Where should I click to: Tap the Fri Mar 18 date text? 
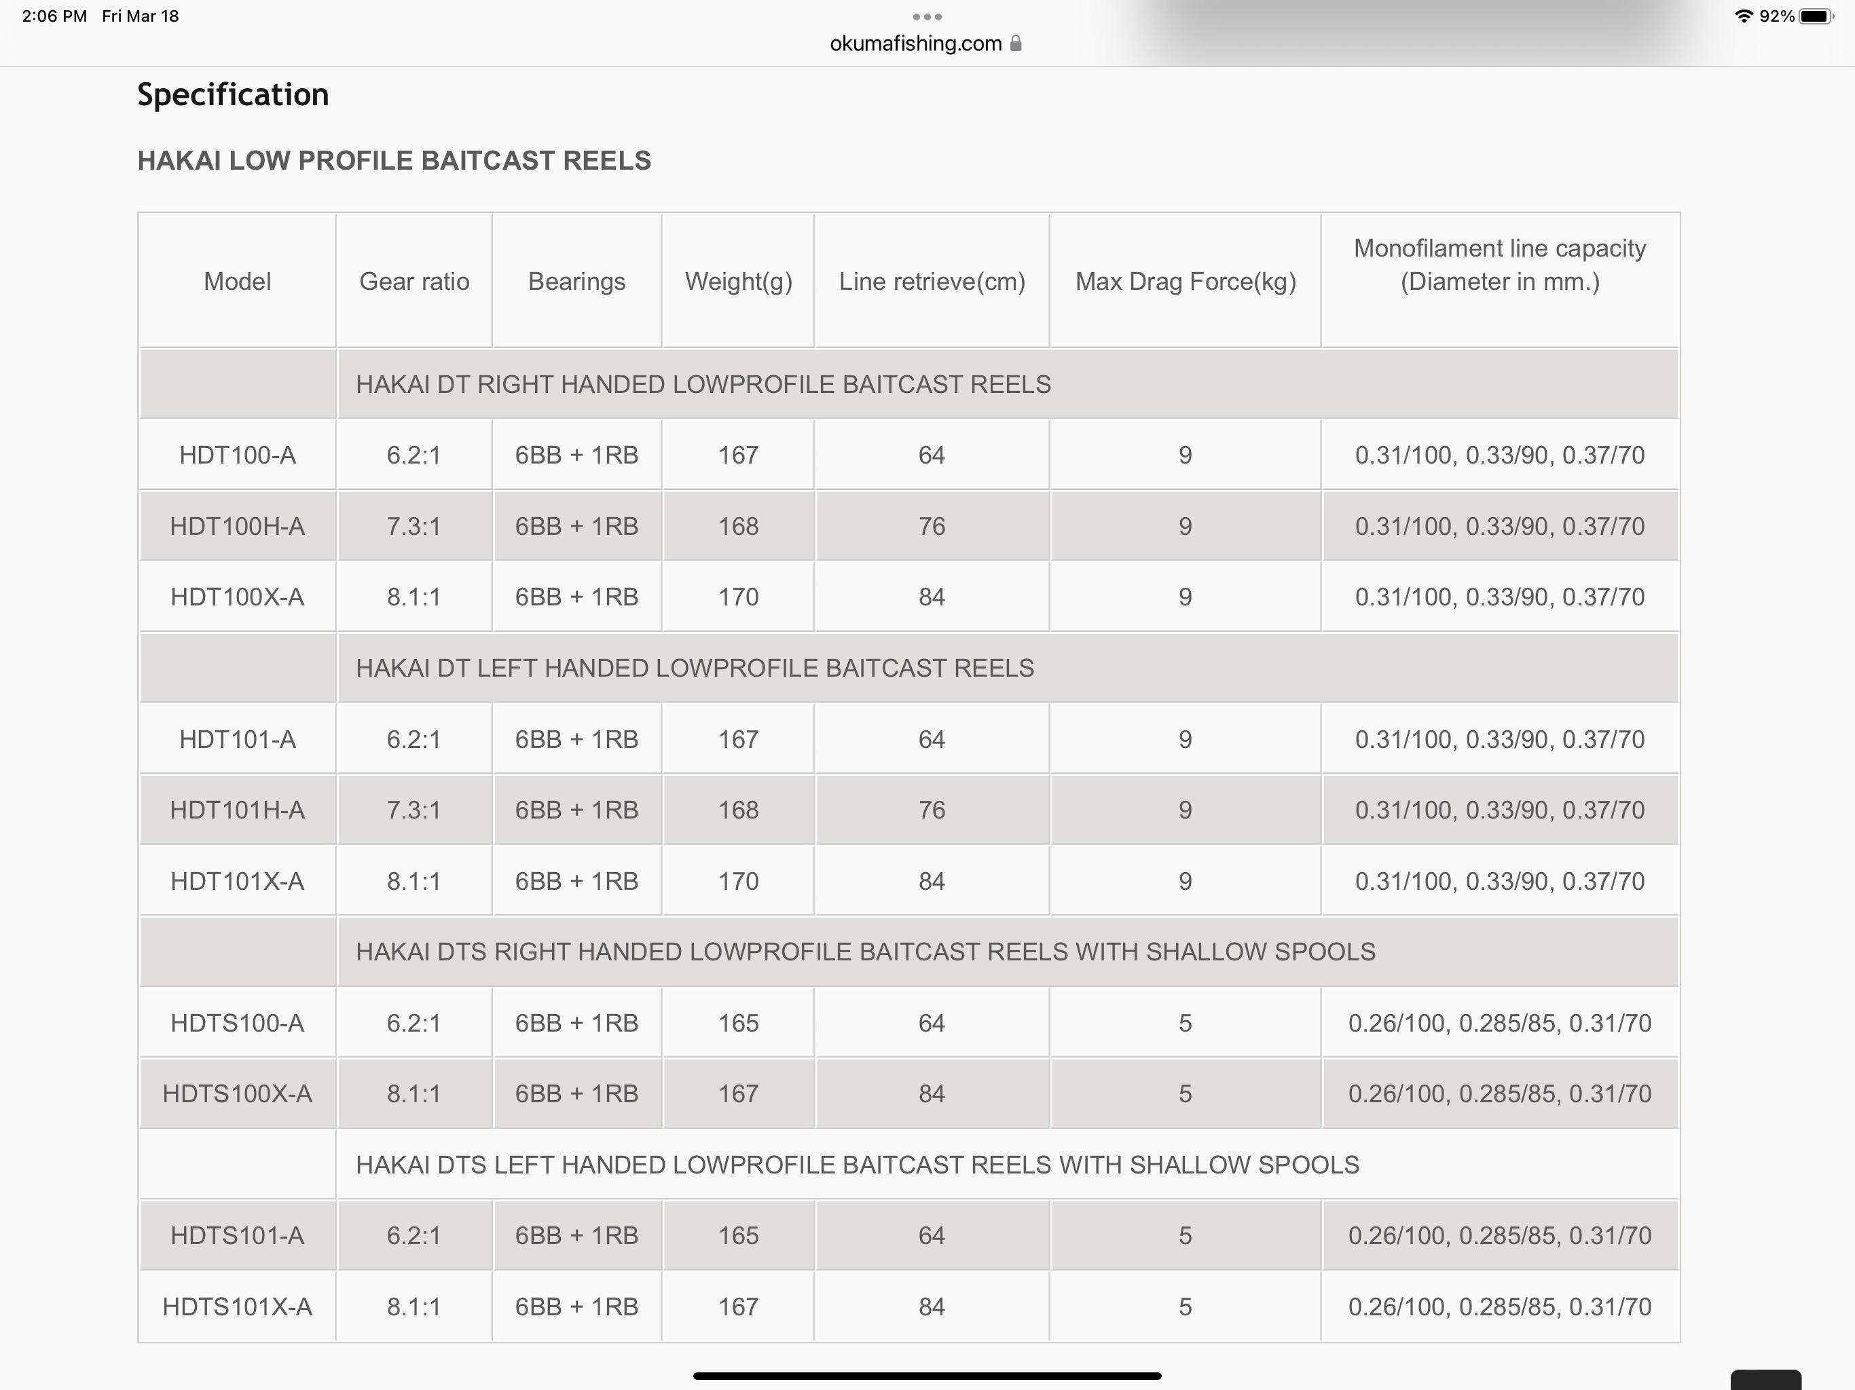click(140, 16)
